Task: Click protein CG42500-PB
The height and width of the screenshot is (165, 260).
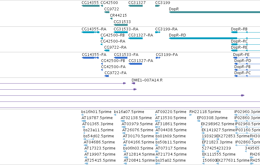Action: 102,64
